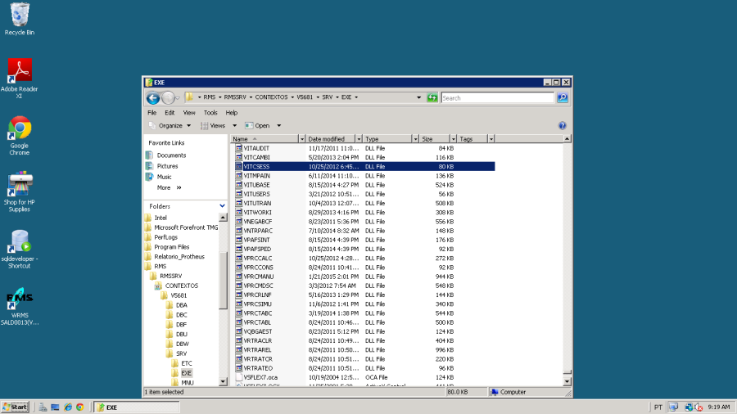Select the VNEGABCF file row
The image size is (737, 414).
pyautogui.click(x=364, y=222)
